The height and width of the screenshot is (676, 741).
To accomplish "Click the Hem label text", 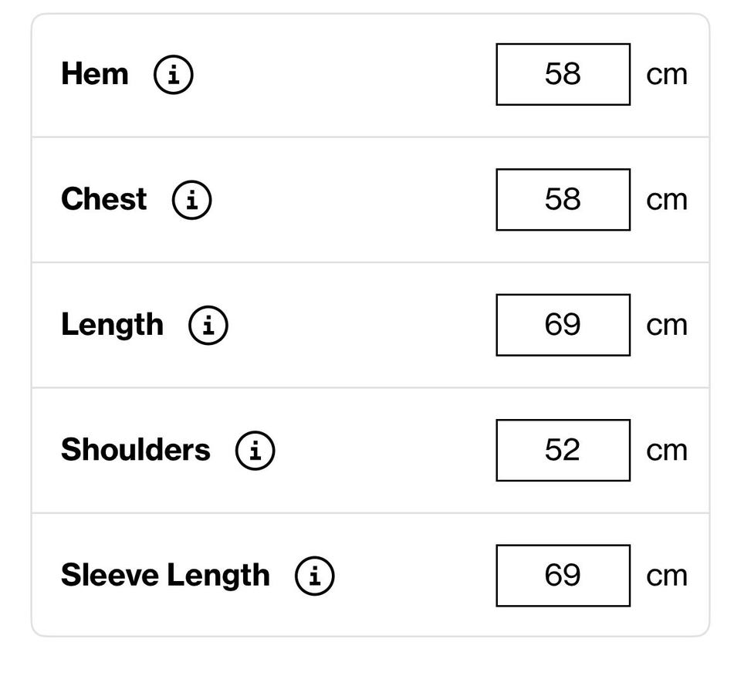I will [x=95, y=75].
